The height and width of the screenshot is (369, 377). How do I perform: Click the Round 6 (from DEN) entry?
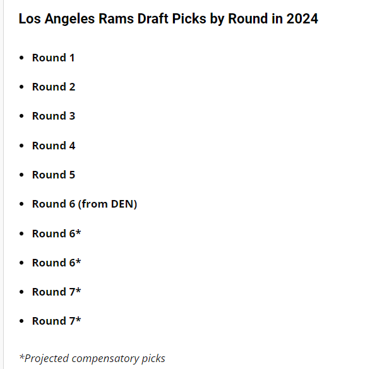pos(85,204)
